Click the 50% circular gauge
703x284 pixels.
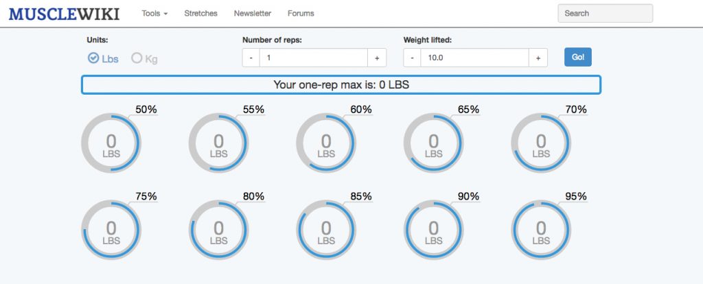pos(111,143)
